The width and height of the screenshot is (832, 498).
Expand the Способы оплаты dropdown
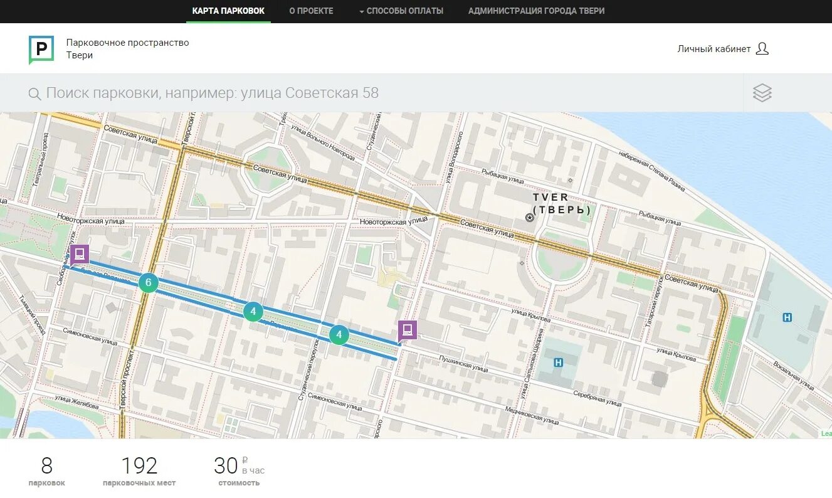[401, 11]
